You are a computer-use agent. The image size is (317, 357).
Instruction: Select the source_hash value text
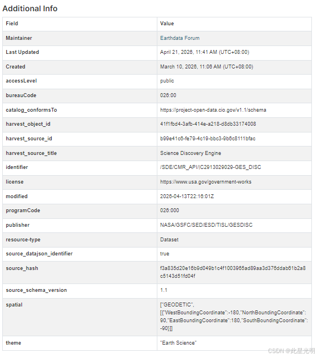pos(233,272)
